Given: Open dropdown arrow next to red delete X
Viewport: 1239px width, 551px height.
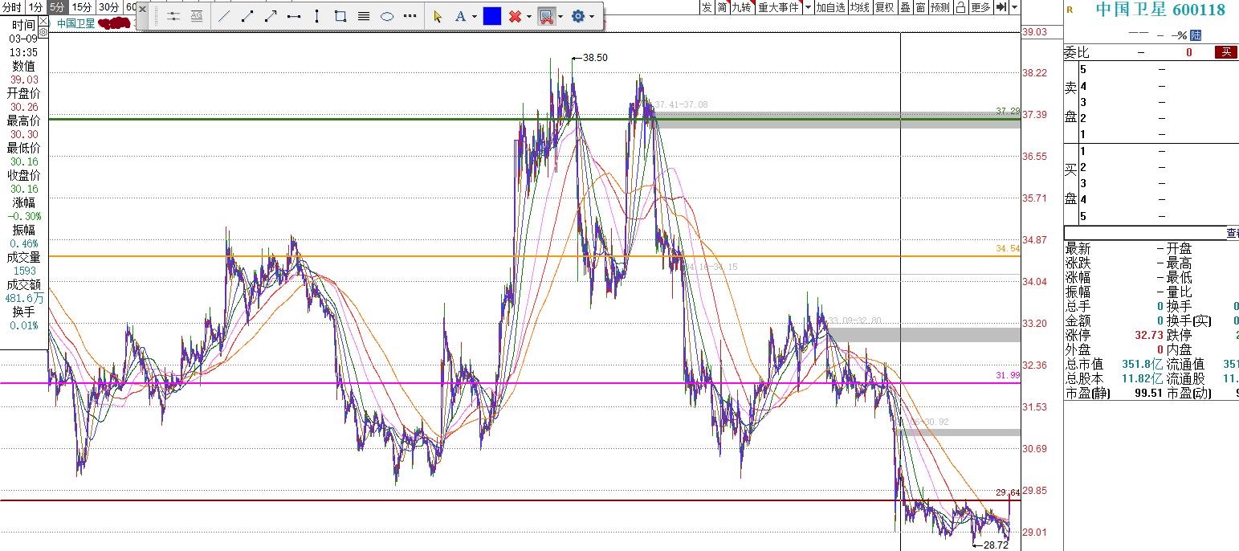Looking at the screenshot, I should (529, 17).
